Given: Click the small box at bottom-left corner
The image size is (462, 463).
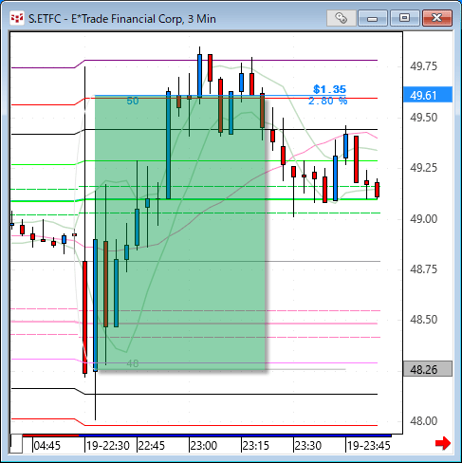Looking at the screenshot, I should [16, 444].
